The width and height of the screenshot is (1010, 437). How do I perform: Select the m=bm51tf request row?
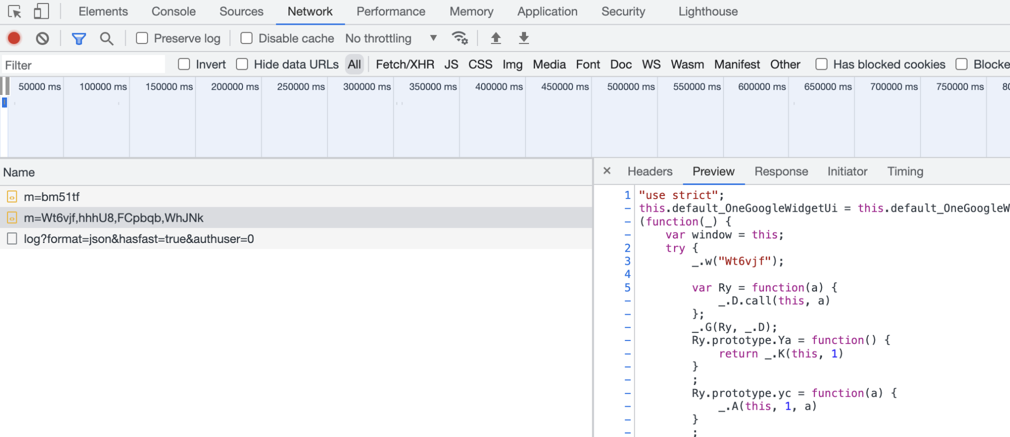(x=52, y=197)
